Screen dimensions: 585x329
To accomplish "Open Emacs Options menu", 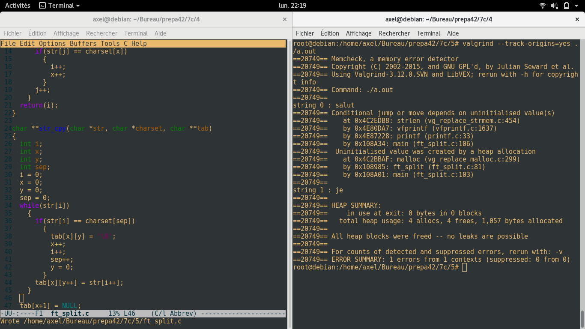I will point(52,44).
